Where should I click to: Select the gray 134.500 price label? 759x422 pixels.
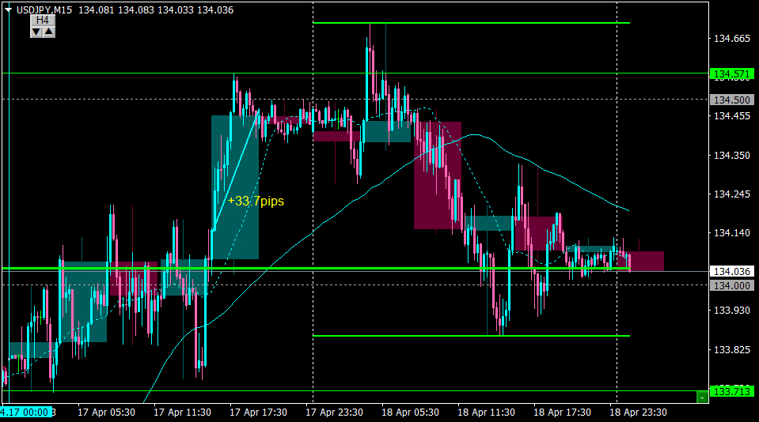(732, 100)
